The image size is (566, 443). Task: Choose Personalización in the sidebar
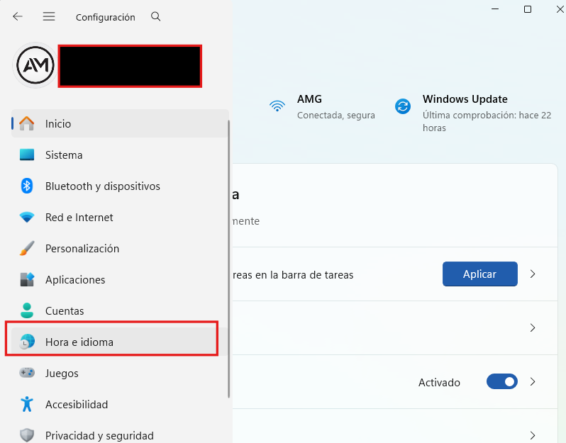pyautogui.click(x=120, y=248)
